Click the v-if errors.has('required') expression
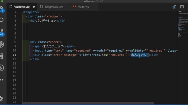Viewport: 188px width, 105px height. (105, 55)
